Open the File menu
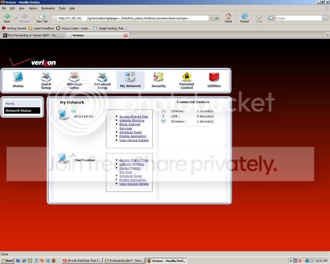Image resolution: width=330 pixels, height=264 pixels. [x=4, y=8]
